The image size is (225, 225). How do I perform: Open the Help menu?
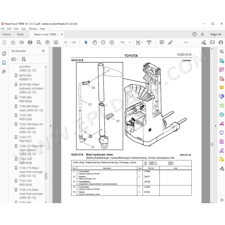coord(42,29)
